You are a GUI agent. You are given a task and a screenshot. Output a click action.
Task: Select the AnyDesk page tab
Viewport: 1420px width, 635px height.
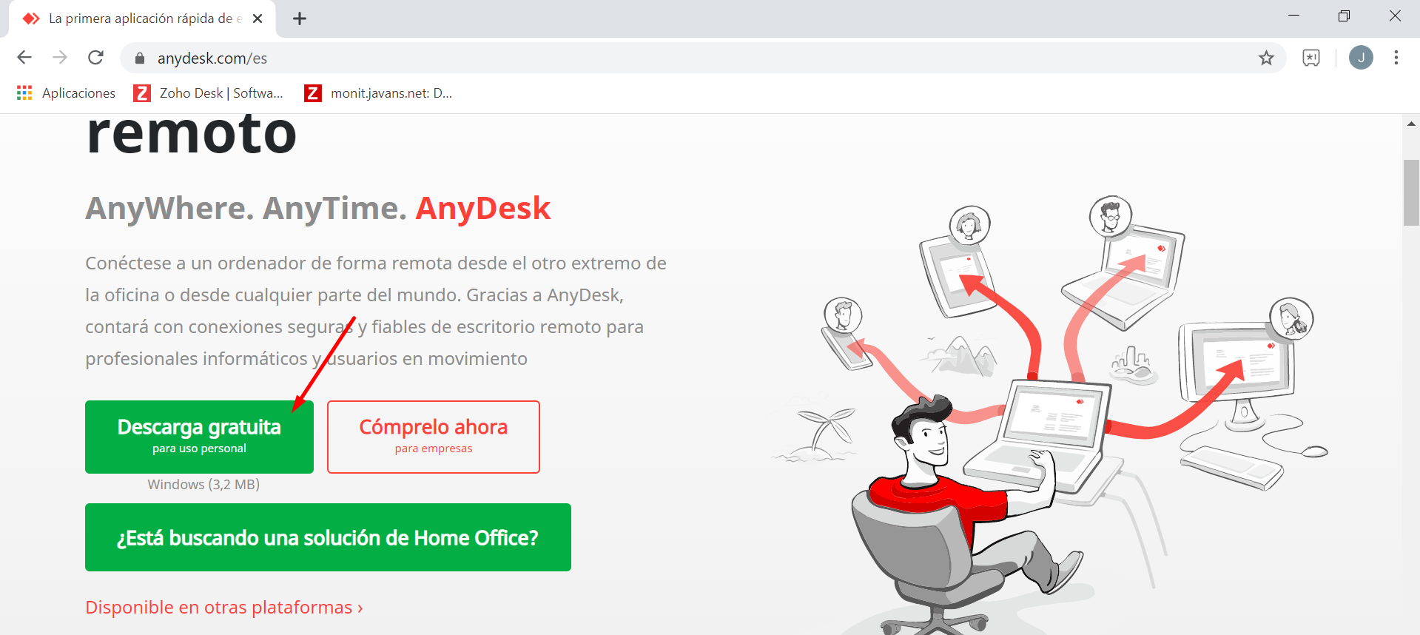(x=142, y=19)
